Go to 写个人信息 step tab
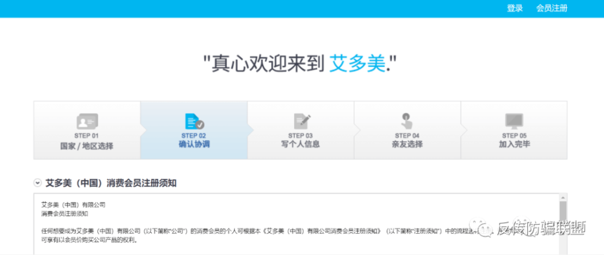The height and width of the screenshot is (255, 604). coord(300,130)
